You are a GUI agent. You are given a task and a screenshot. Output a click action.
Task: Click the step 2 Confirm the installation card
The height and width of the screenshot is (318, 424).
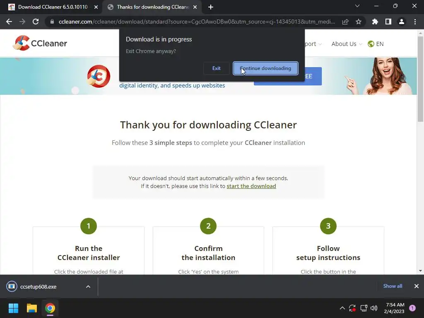tap(208, 250)
